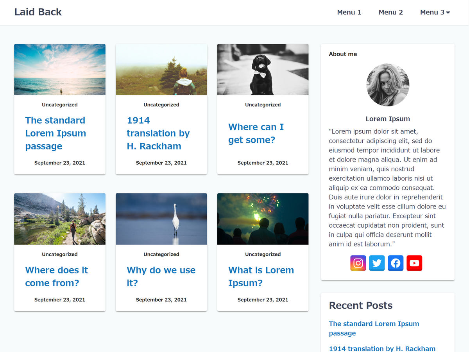Read the 'Where can I get some?' post
This screenshot has height=352, width=469.
(256, 133)
